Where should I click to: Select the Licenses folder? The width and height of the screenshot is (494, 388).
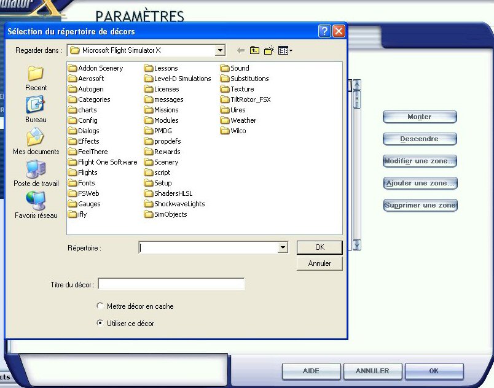[x=162, y=89]
